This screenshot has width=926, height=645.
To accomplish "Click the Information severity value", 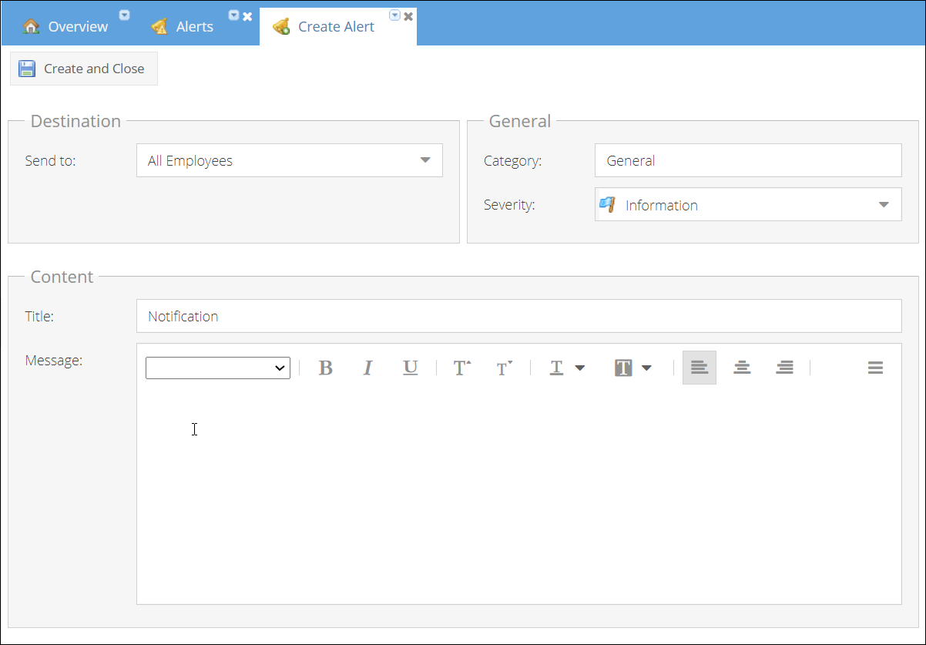I will coord(662,206).
